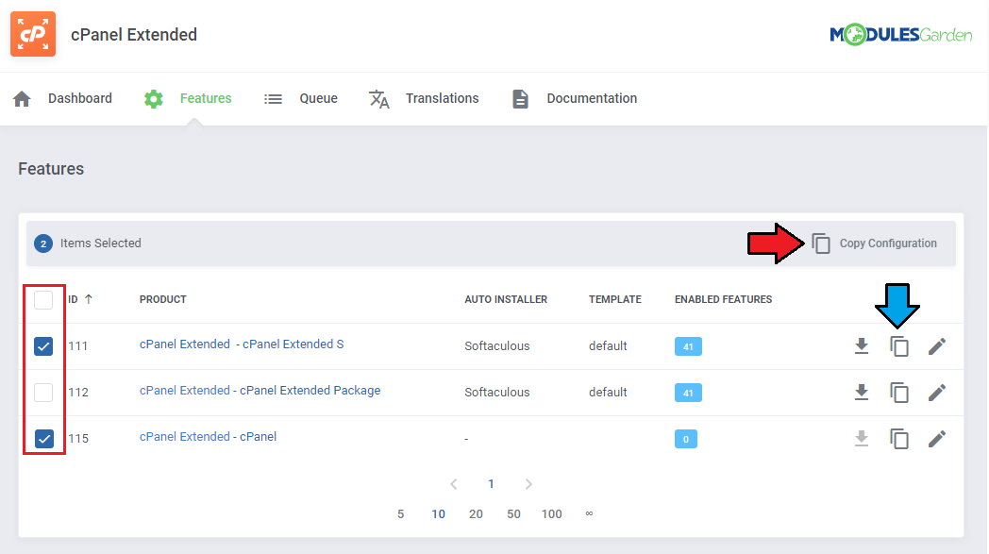Copy configuration icon for product ID 111
The height and width of the screenshot is (554, 989).
click(x=899, y=346)
